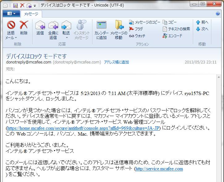The height and width of the screenshot is (182, 224).
Task: Click the reply icon in quick access toolbar
Action: [29, 6]
